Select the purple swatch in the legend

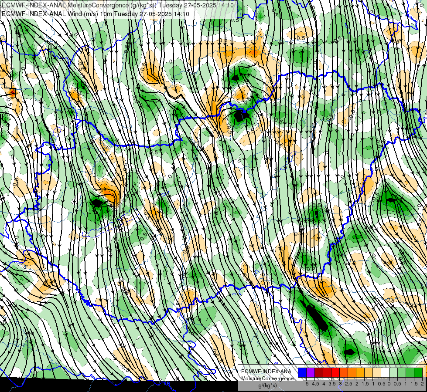(311, 372)
